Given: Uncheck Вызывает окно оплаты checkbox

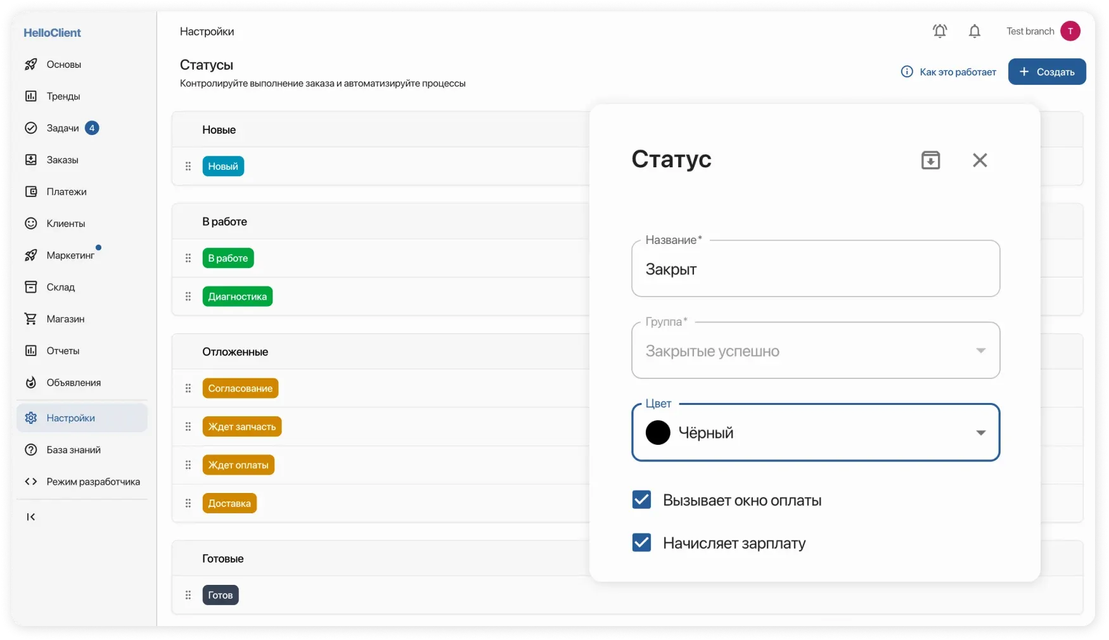Looking at the screenshot, I should tap(641, 500).
